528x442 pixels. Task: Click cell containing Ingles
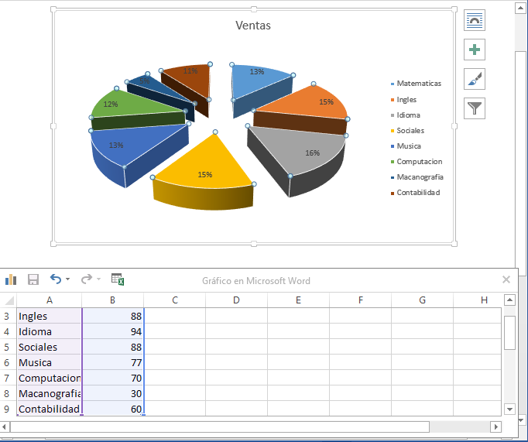50,316
